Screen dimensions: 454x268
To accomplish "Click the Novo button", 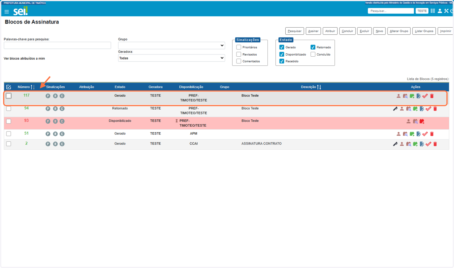I will point(379,31).
